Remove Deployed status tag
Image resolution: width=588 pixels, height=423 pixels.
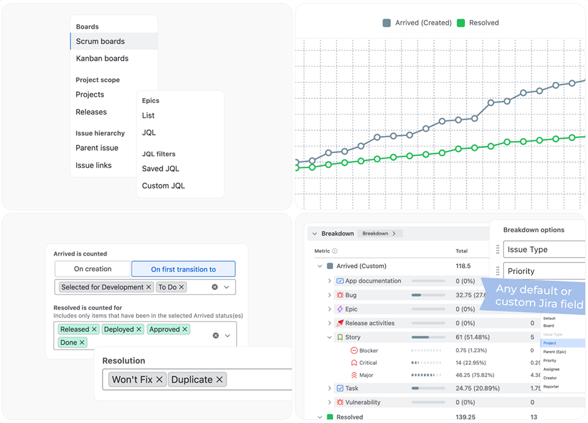point(139,329)
